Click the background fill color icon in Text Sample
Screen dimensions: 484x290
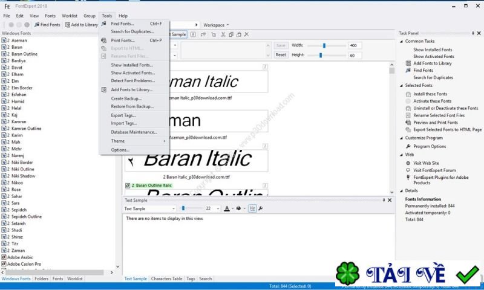click(238, 208)
